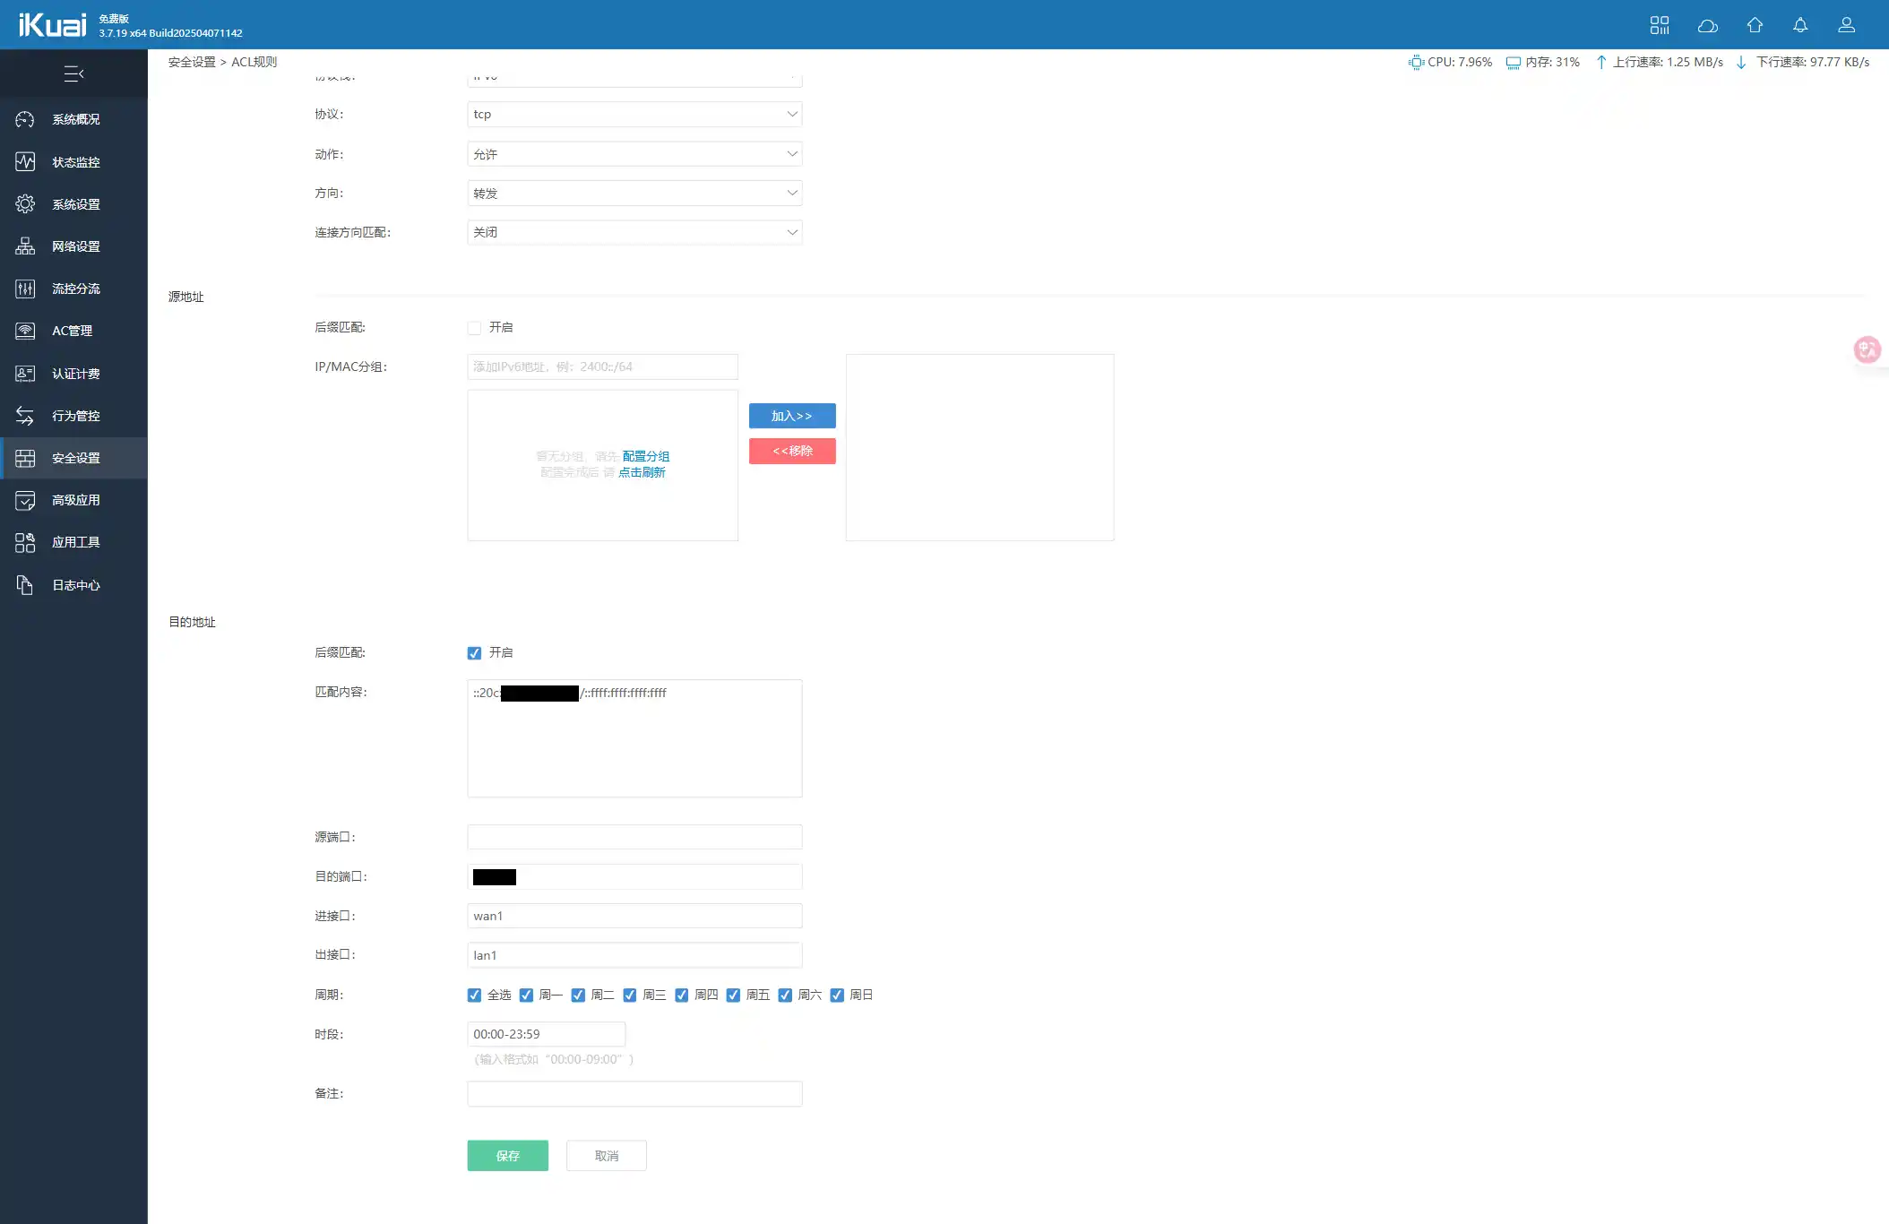Open the notification bell icon
This screenshot has height=1224, width=1889.
point(1800,25)
